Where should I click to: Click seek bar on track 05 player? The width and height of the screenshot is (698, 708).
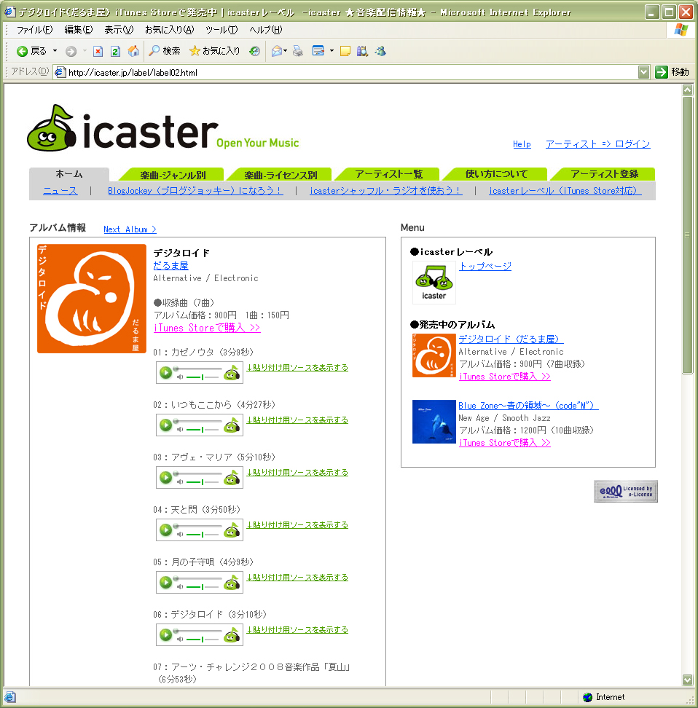198,578
